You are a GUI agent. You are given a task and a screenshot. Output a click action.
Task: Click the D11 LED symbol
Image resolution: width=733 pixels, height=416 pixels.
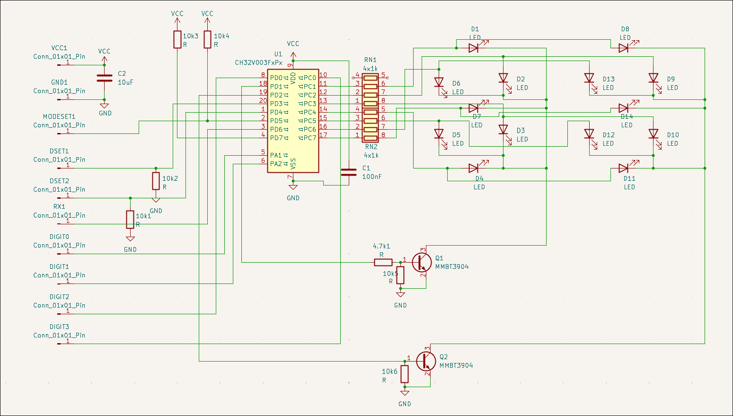[x=624, y=168]
